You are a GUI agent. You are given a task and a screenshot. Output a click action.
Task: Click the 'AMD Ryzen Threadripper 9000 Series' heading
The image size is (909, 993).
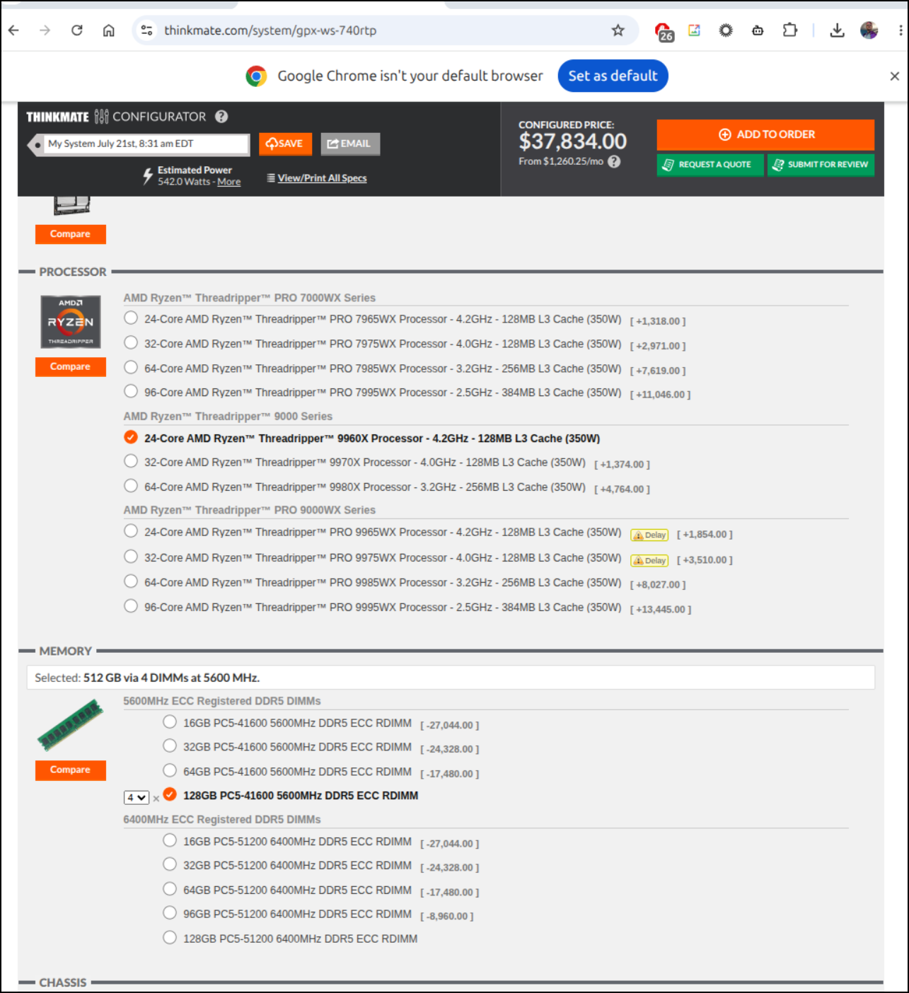228,417
